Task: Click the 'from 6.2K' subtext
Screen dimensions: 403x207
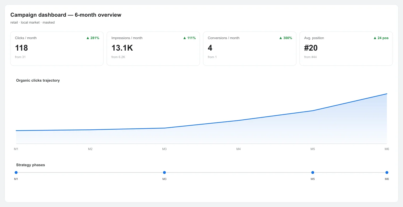Action: click(118, 57)
